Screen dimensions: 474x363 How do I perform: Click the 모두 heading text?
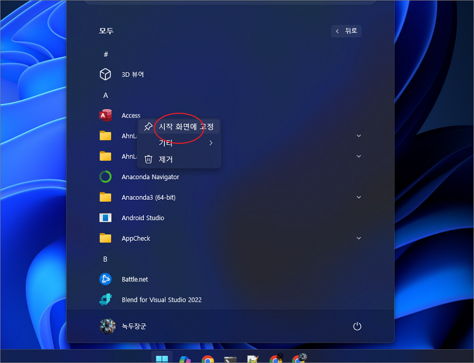click(106, 31)
